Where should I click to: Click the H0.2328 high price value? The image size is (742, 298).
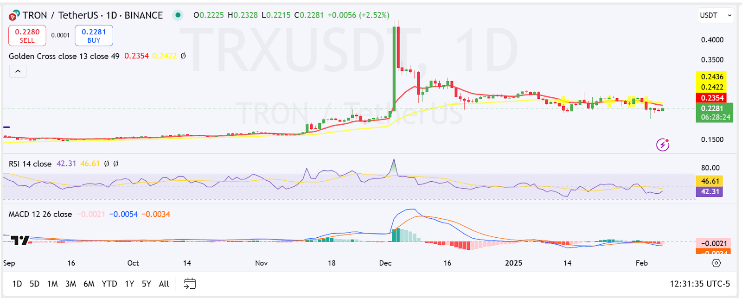click(x=243, y=15)
